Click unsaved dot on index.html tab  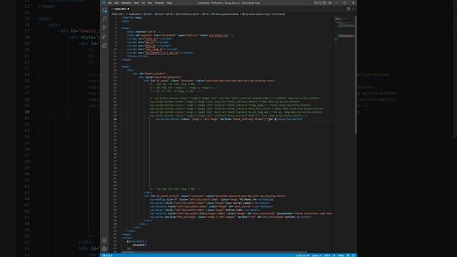[129, 9]
